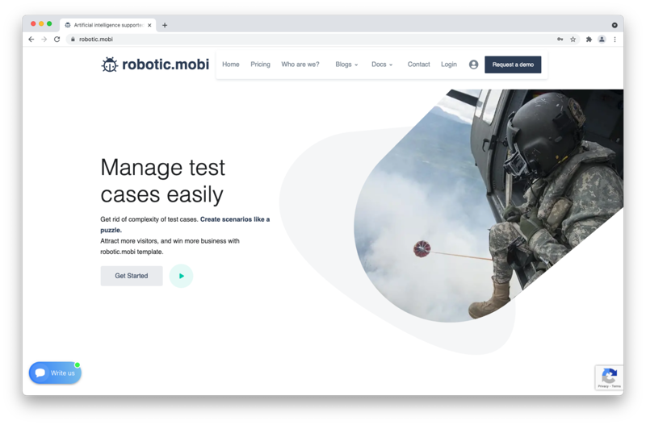Viewport: 646px width, 425px height.
Task: Open the Who are we? page
Action: pyautogui.click(x=300, y=65)
